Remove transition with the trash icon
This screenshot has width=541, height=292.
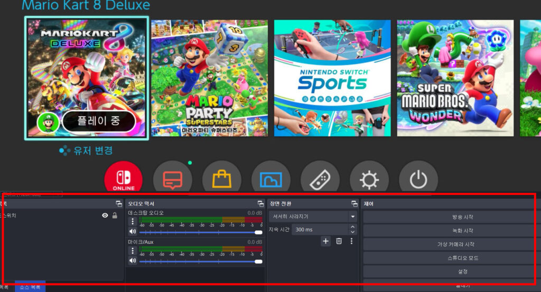click(x=339, y=241)
